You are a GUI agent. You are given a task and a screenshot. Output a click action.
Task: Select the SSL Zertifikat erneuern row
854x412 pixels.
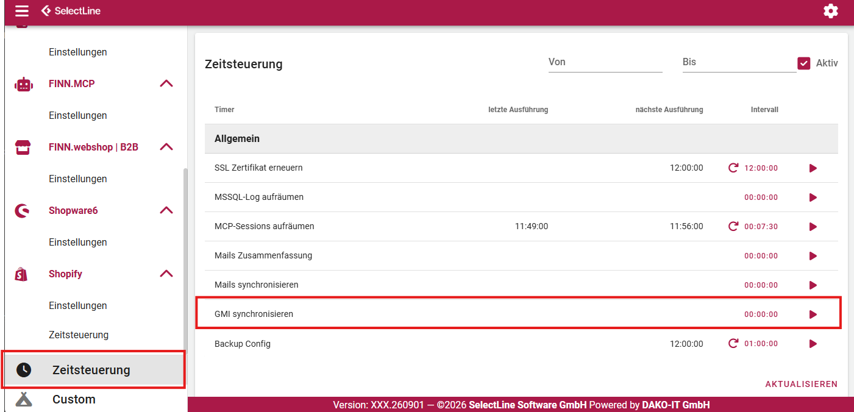point(521,168)
